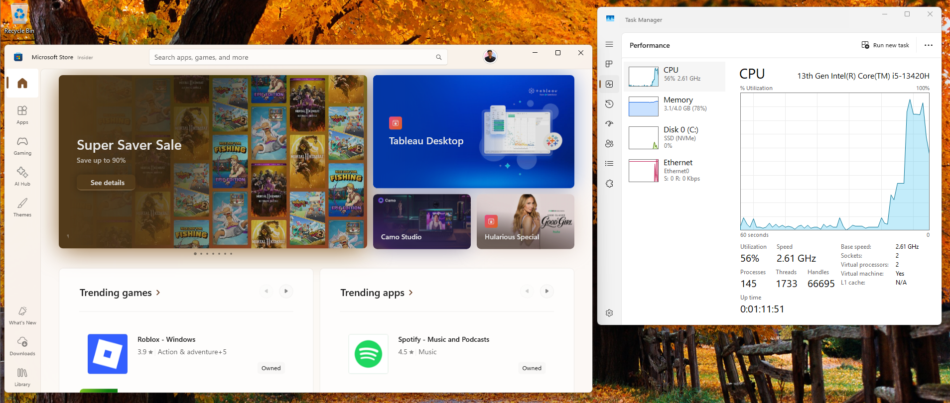Click the Microsoft Store logo icon
The image size is (950, 403).
tap(18, 57)
